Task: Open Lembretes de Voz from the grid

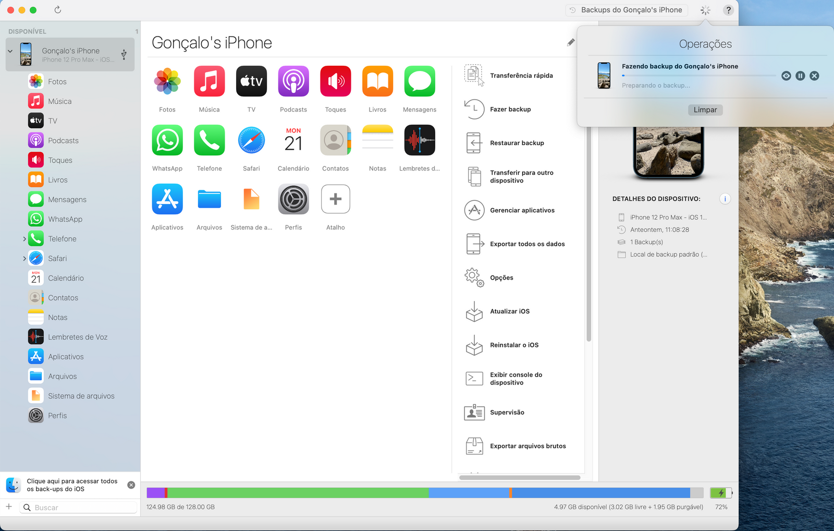Action: pyautogui.click(x=420, y=140)
